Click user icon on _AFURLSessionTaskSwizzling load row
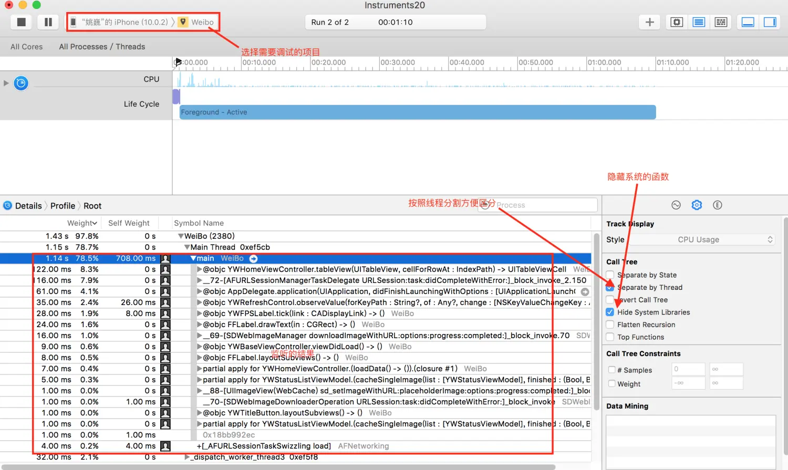788x470 pixels. tap(165, 446)
